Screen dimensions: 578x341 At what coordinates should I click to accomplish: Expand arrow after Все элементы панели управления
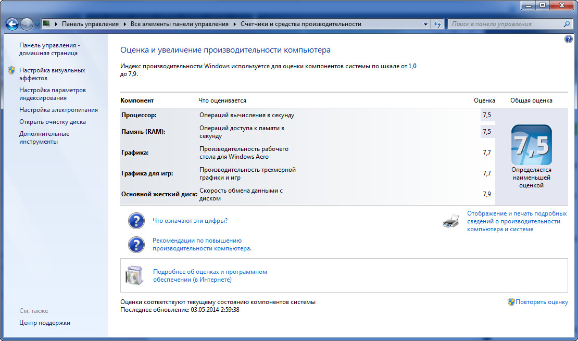point(234,24)
